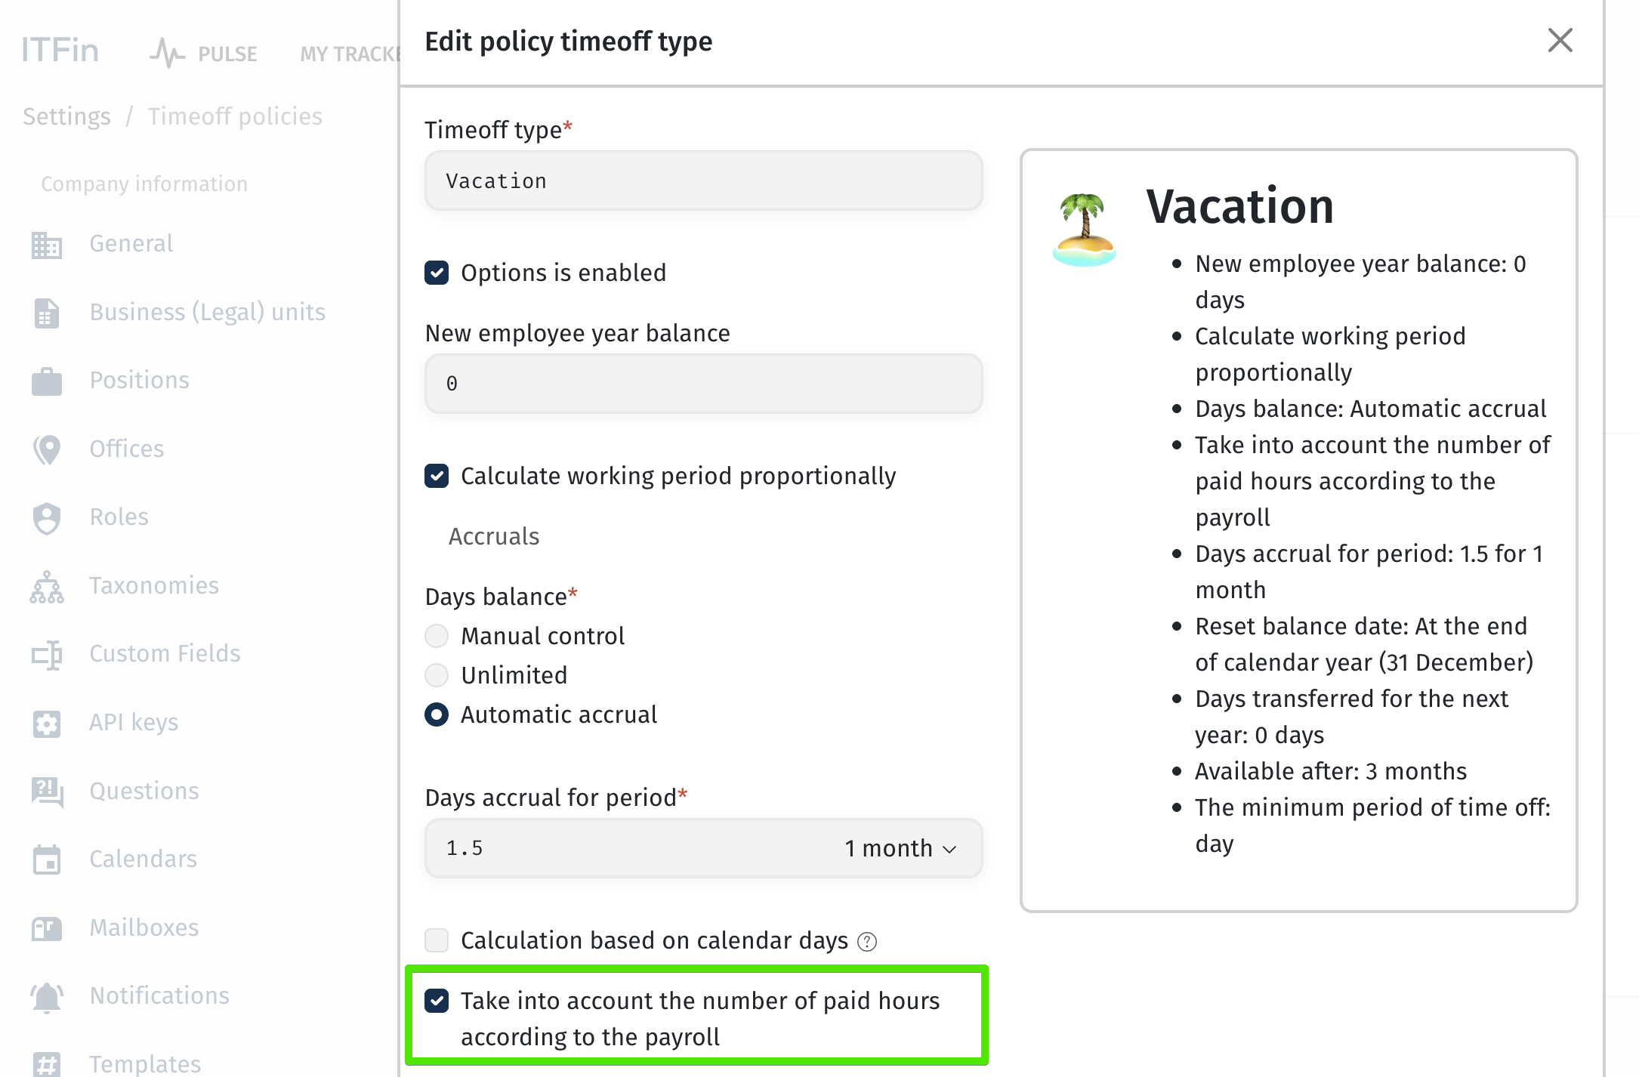Click the Taxonomies hierarchy icon
1639x1077 pixels.
(47, 587)
